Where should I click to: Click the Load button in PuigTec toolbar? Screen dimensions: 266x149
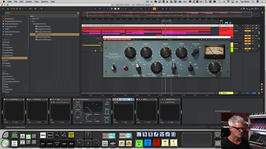pyautogui.click(x=218, y=39)
